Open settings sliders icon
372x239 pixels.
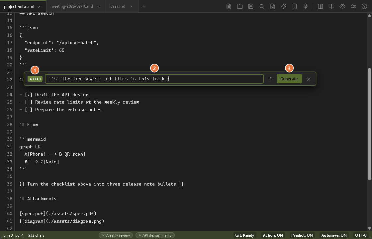click(353, 6)
